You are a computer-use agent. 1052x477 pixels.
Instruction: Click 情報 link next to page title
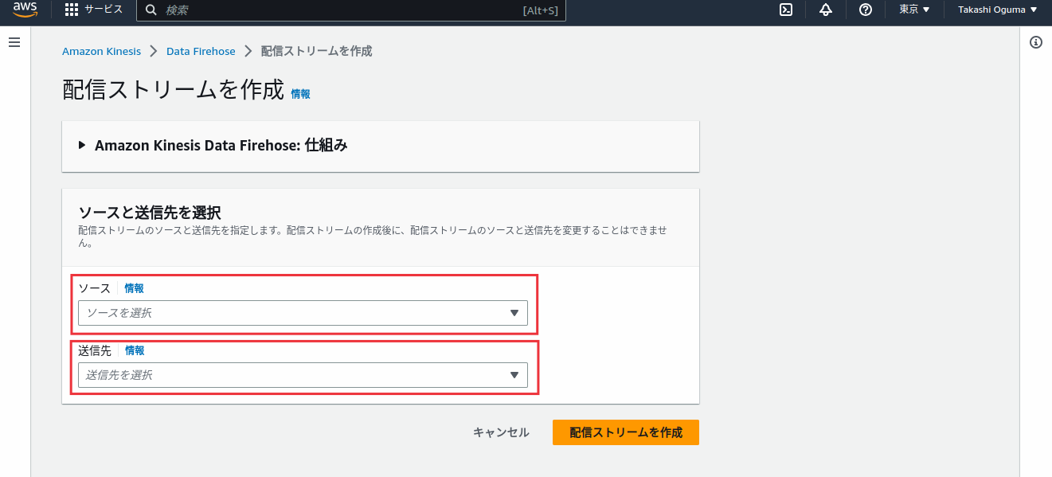300,94
